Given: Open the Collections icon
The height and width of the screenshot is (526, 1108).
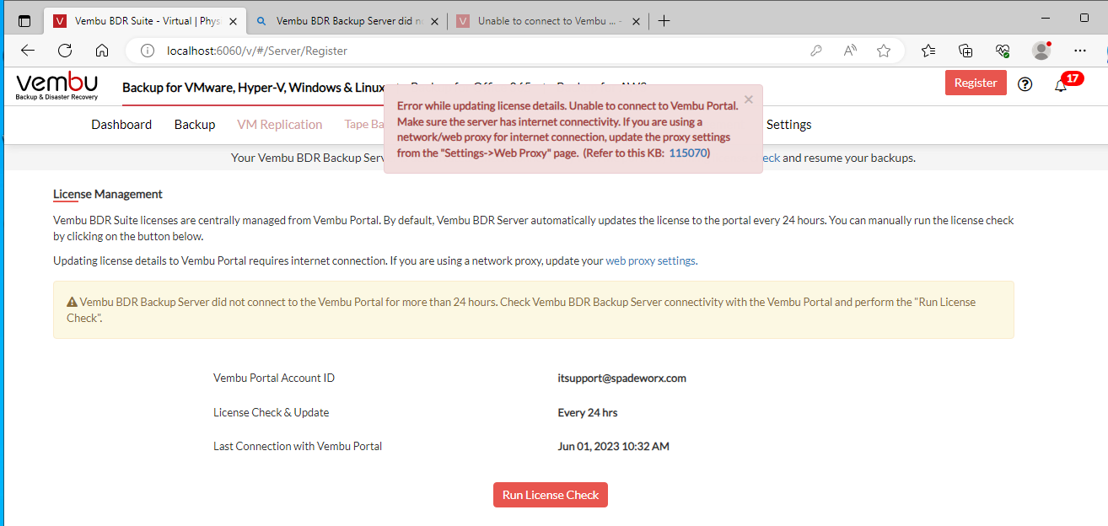Looking at the screenshot, I should point(966,51).
